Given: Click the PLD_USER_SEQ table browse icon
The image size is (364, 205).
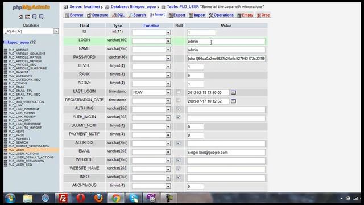Looking at the screenshot, I should click(5, 165).
